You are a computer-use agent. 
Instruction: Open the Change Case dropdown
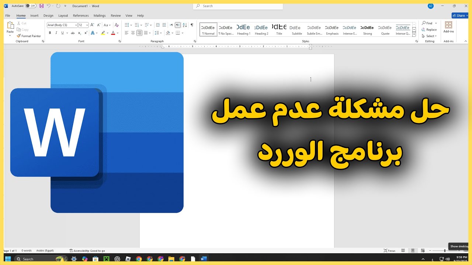coord(107,25)
